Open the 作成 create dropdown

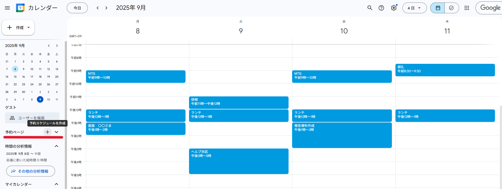(18, 27)
